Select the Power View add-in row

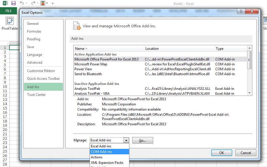pos(160,69)
